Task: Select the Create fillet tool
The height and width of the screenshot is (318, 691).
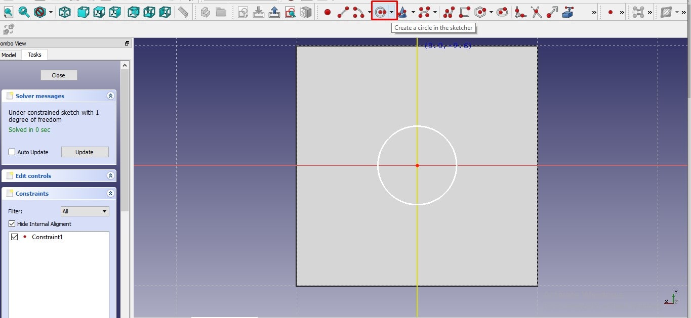Action: click(520, 12)
